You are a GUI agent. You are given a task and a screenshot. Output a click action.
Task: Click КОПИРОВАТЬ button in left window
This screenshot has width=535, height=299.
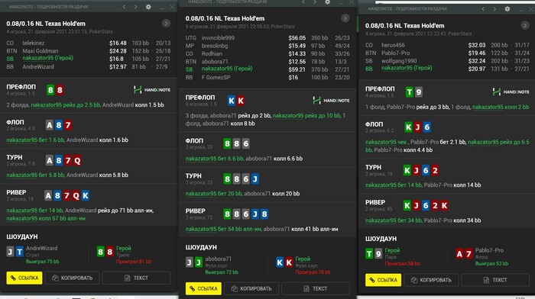point(73,278)
